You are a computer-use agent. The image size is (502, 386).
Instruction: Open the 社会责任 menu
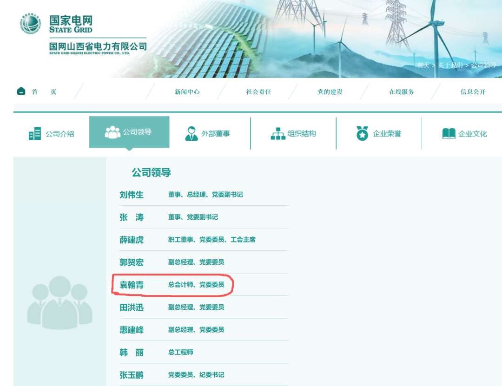(258, 92)
